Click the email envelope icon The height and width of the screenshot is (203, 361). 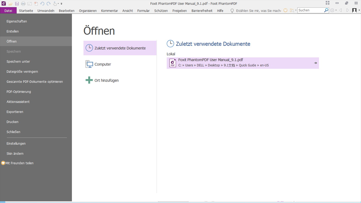click(30, 4)
